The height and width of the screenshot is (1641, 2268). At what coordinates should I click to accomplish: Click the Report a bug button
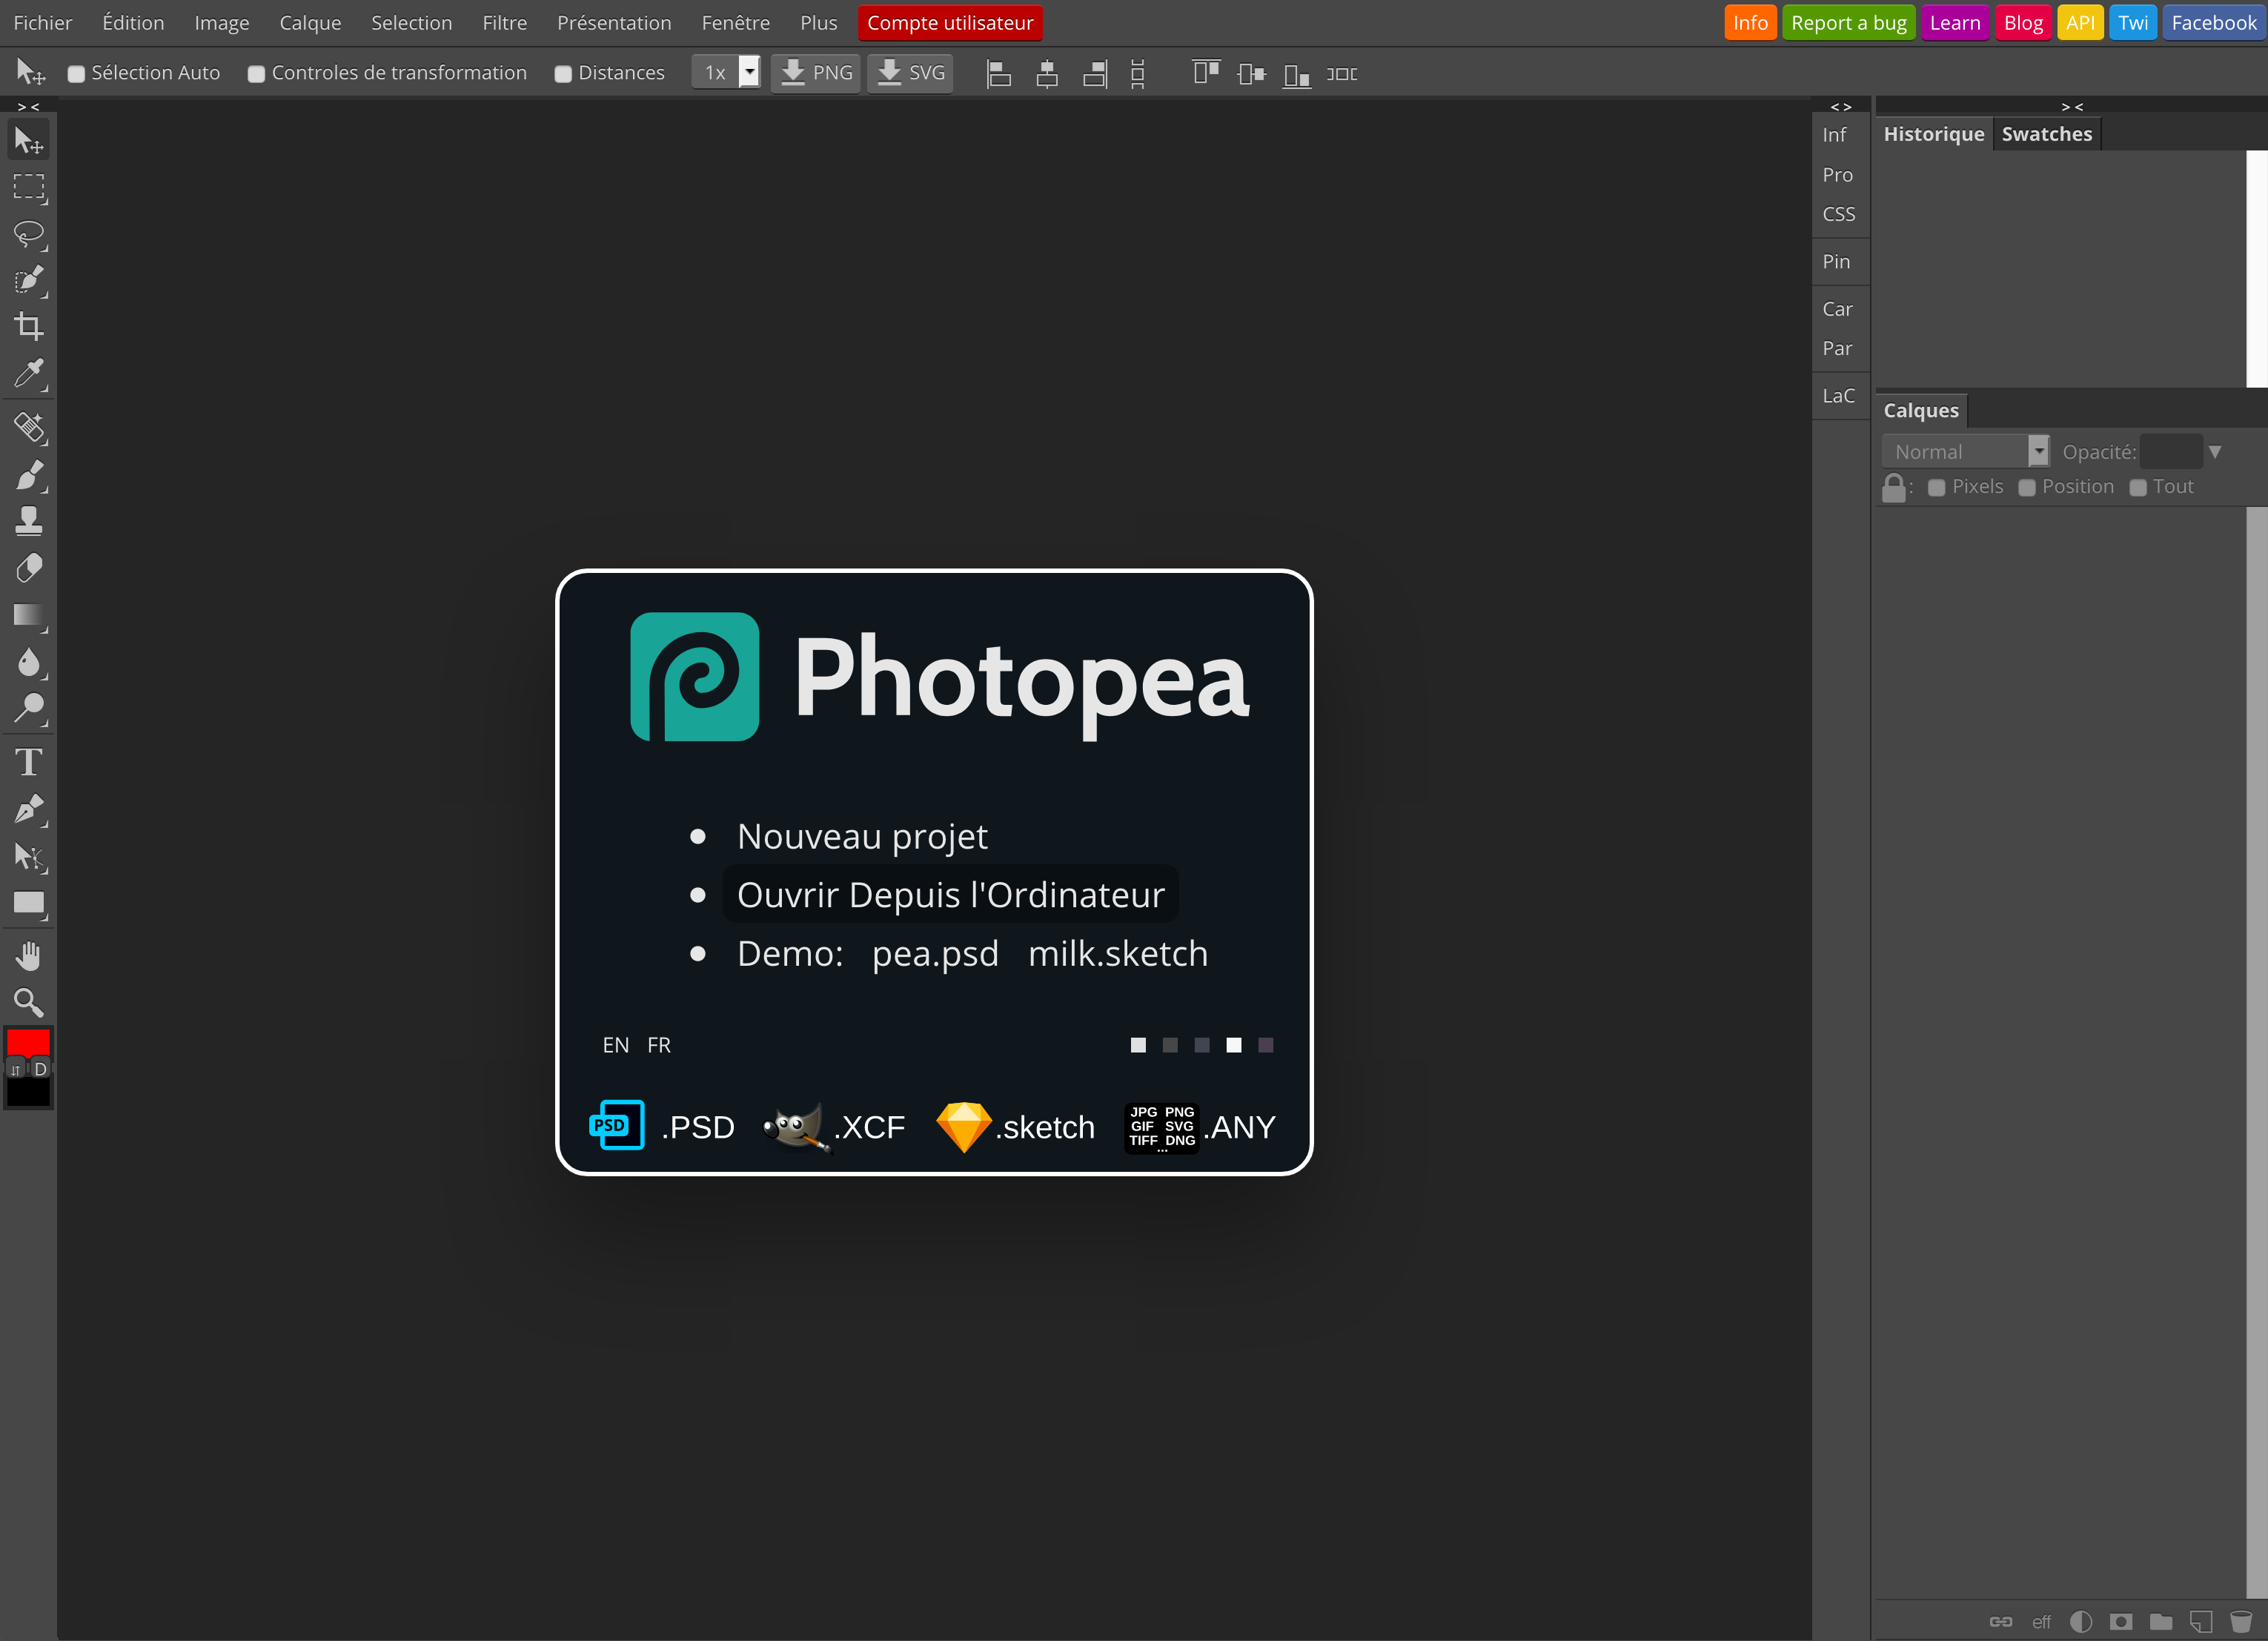click(x=1848, y=22)
